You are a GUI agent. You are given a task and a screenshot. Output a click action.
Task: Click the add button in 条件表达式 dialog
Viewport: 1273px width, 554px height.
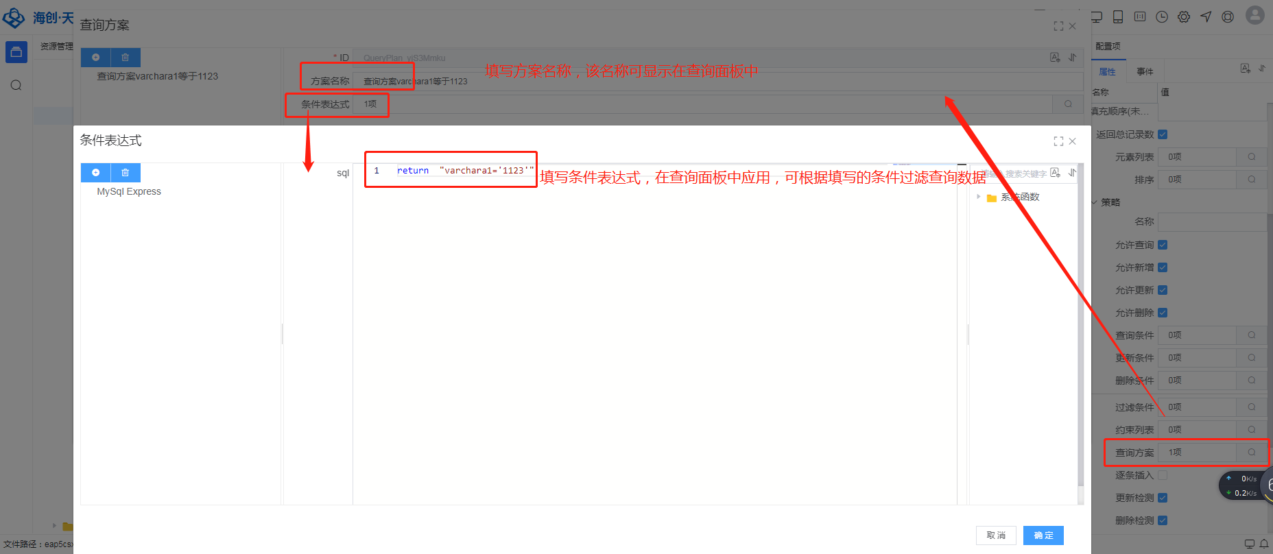click(x=96, y=173)
